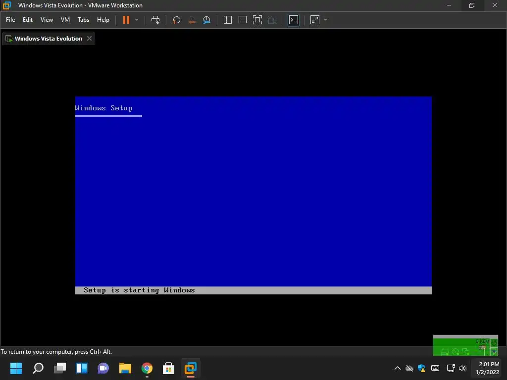Click the VMware Workstation taskbar icon
The image size is (507, 380).
pos(191,368)
